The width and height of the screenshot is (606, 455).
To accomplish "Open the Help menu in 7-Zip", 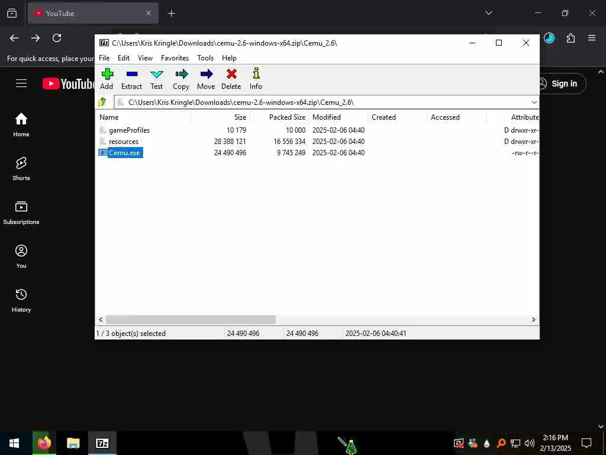I will [229, 58].
